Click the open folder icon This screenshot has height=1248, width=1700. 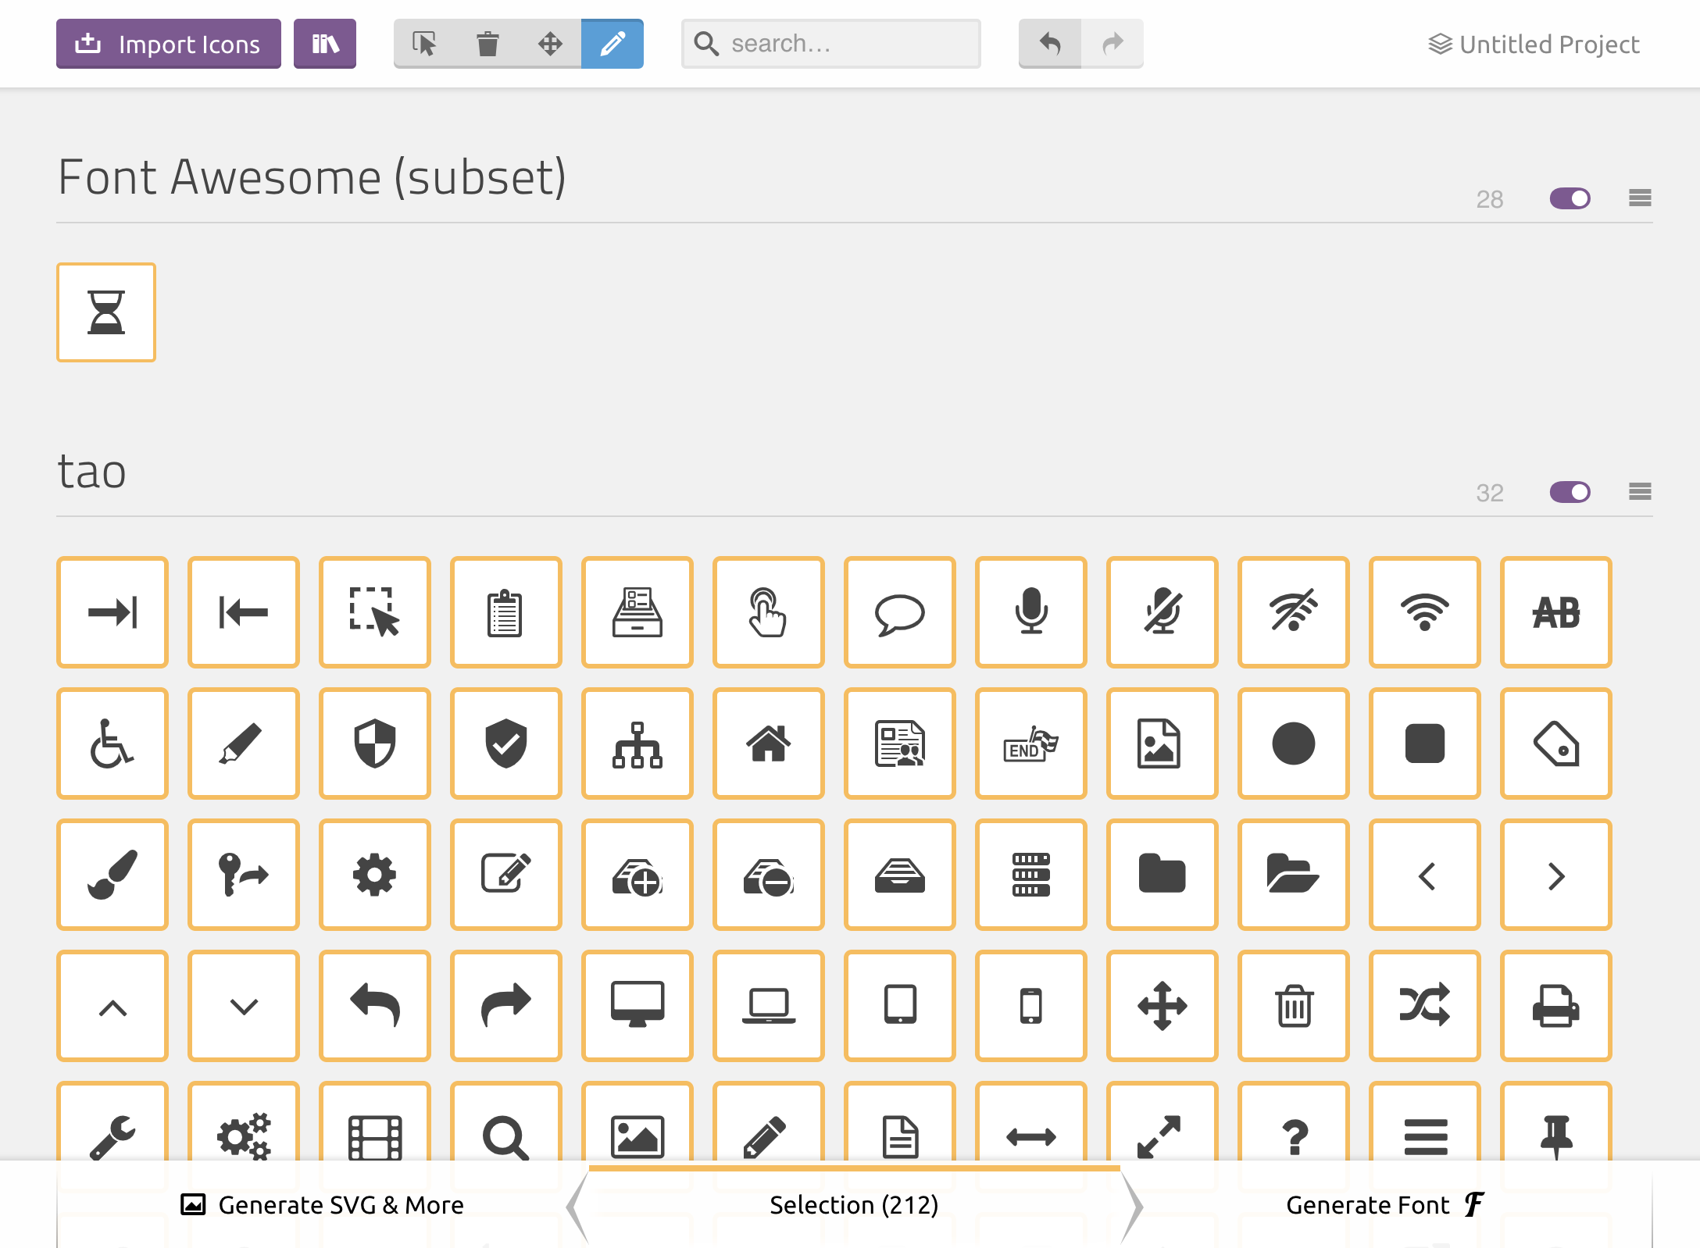click(1293, 875)
